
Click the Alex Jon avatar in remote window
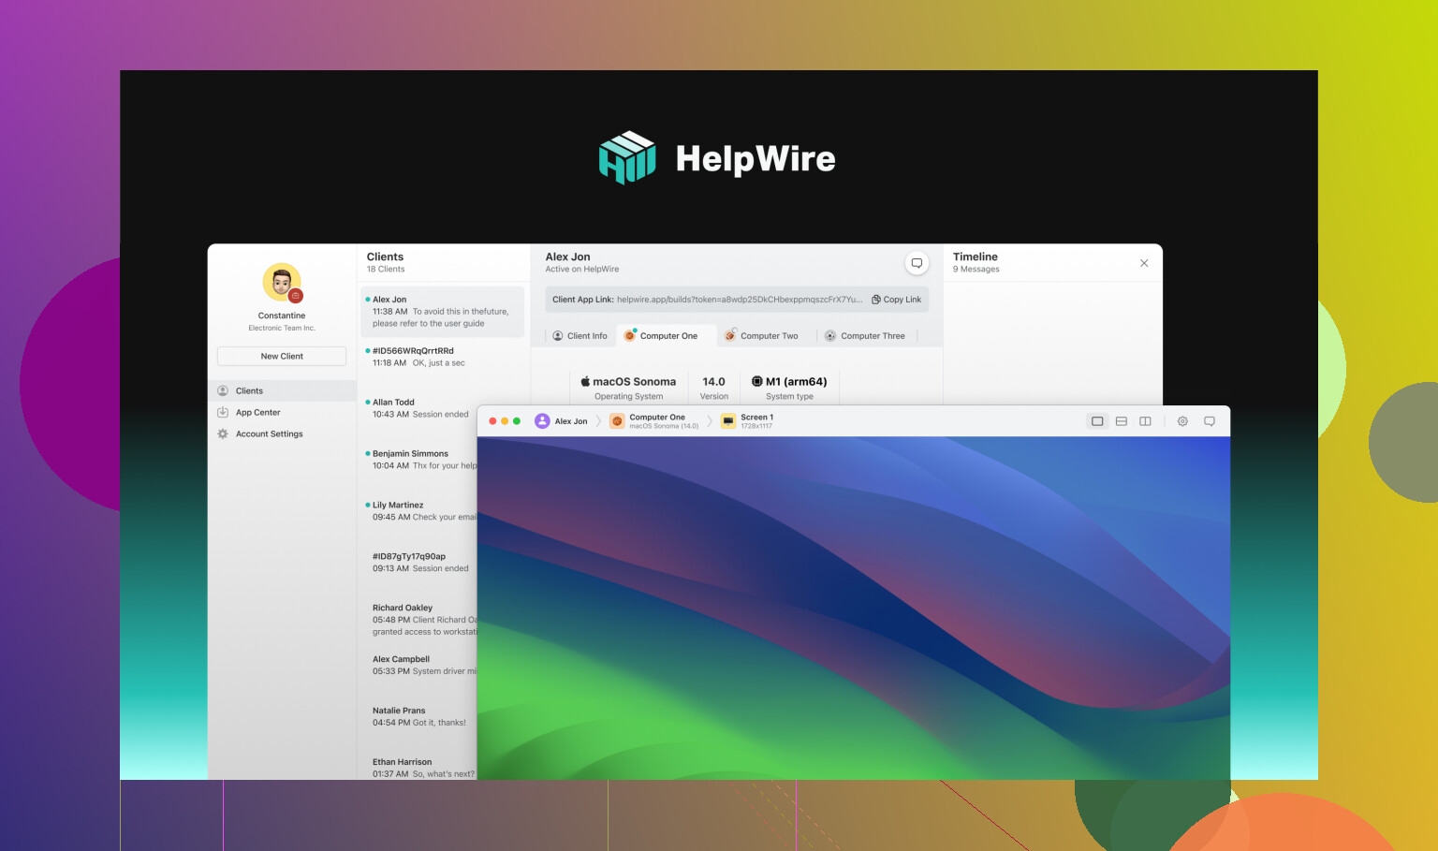point(542,421)
